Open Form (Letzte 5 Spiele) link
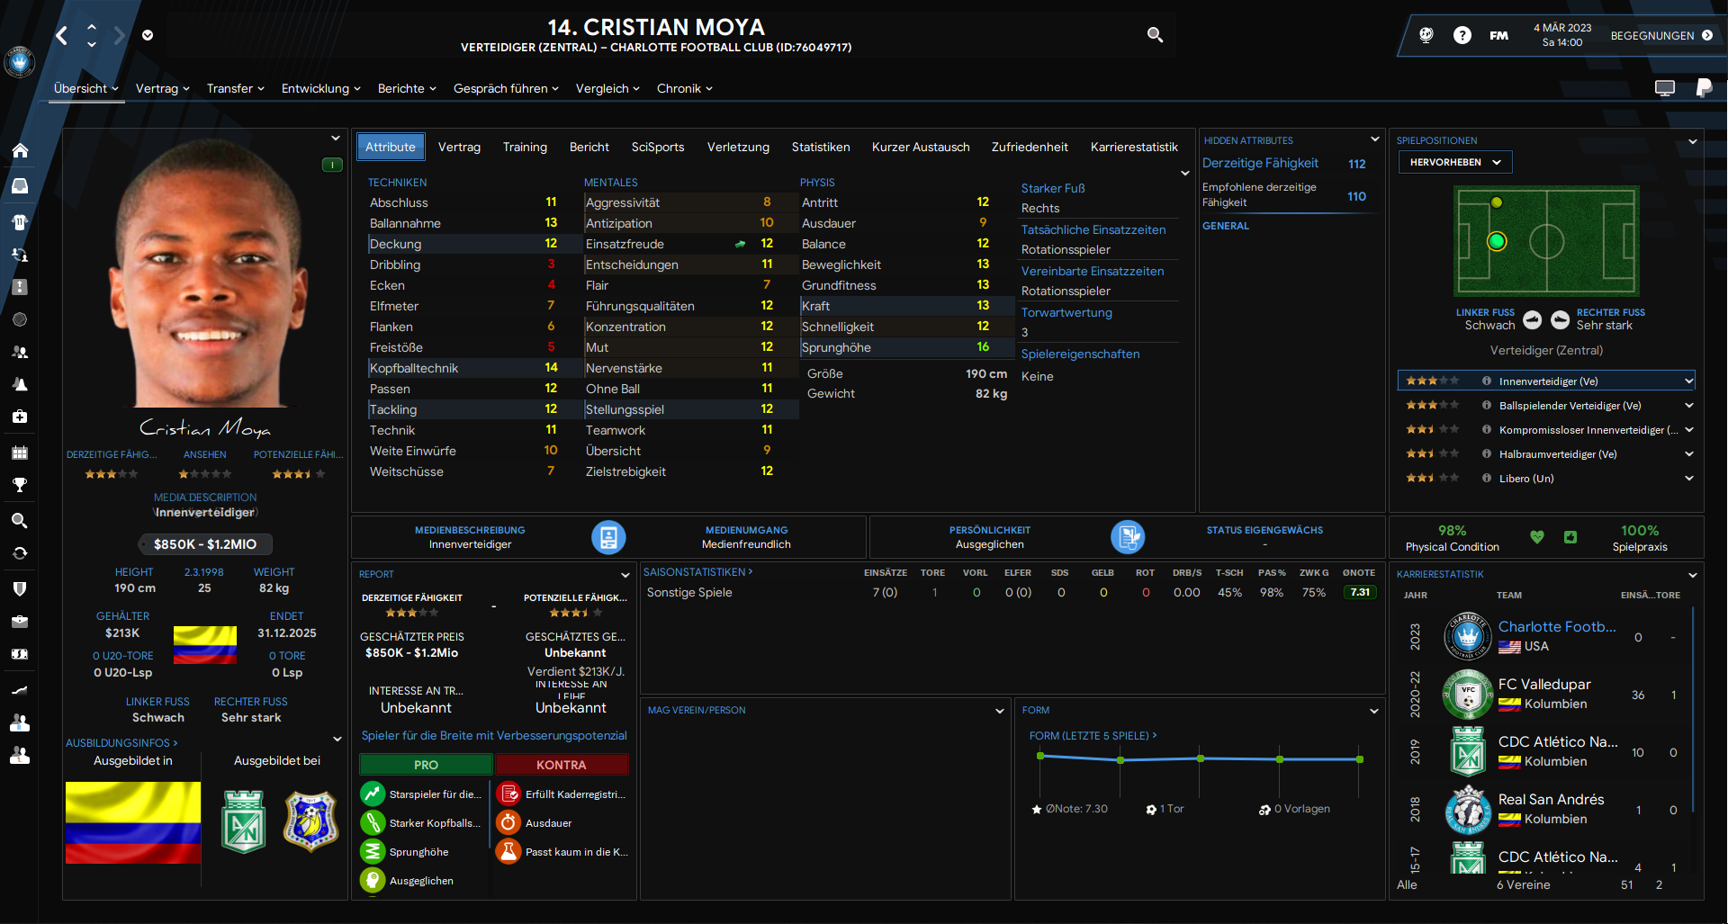Screen dimensions: 1728x924 pyautogui.click(x=1093, y=736)
